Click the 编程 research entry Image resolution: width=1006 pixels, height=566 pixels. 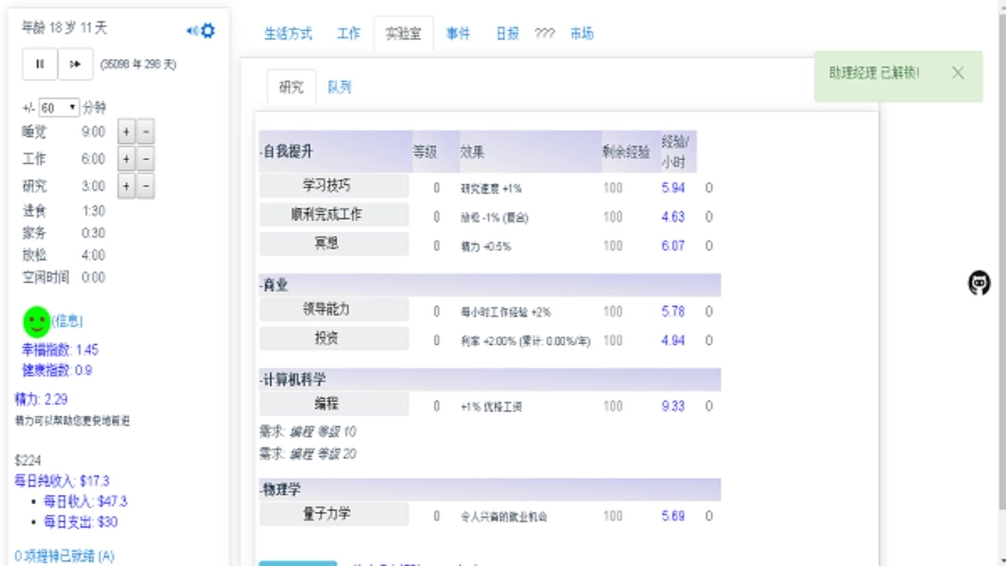pyautogui.click(x=334, y=404)
